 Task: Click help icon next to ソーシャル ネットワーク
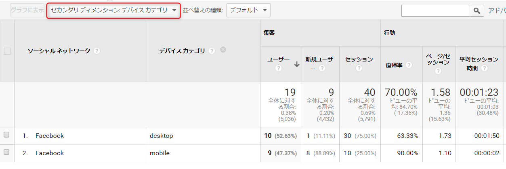click(97, 51)
